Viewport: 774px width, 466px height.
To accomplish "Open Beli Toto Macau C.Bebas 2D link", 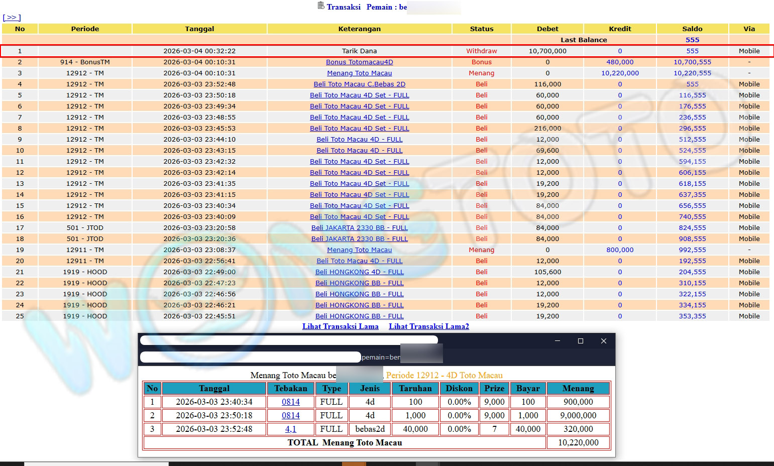I will [359, 84].
